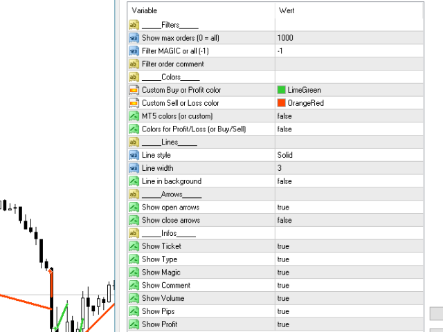
Task: Click boolean icon for Show Magic
Action: coord(134,272)
